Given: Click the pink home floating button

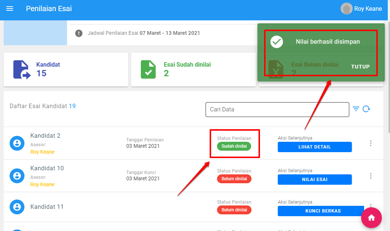Looking at the screenshot, I should 371,218.
